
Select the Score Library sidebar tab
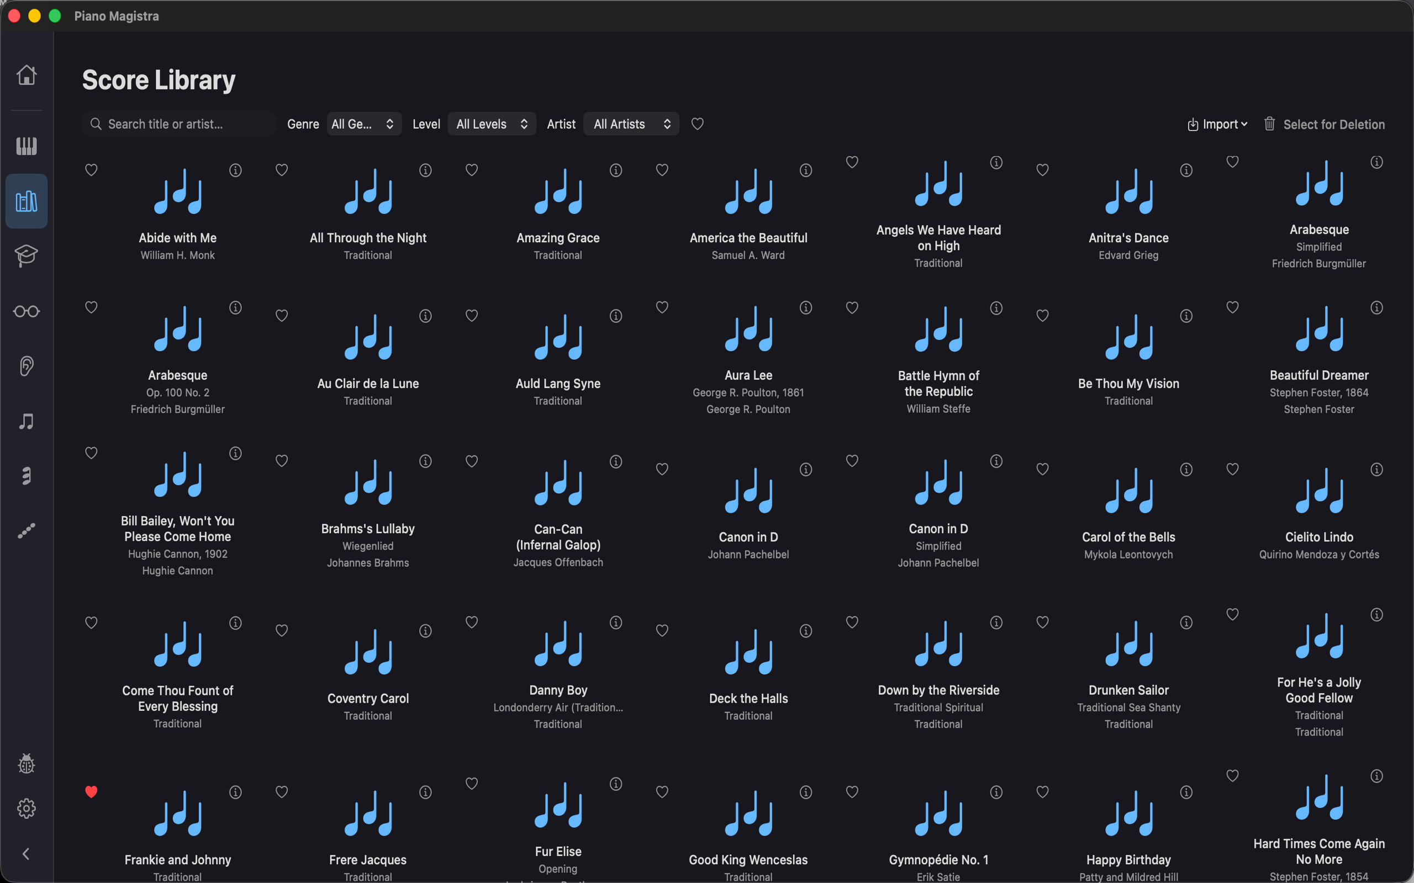point(27,201)
